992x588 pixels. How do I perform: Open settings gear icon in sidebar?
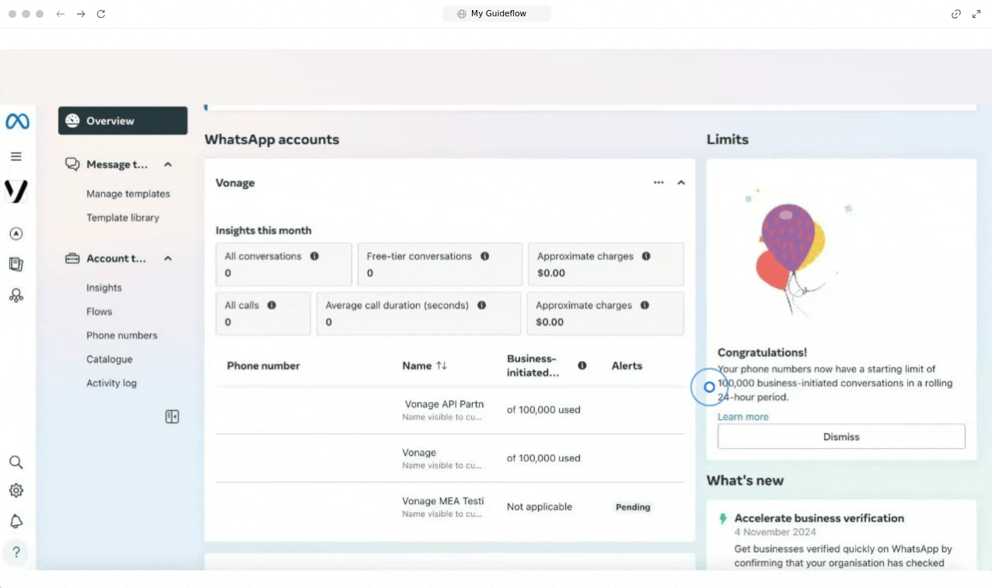16,491
